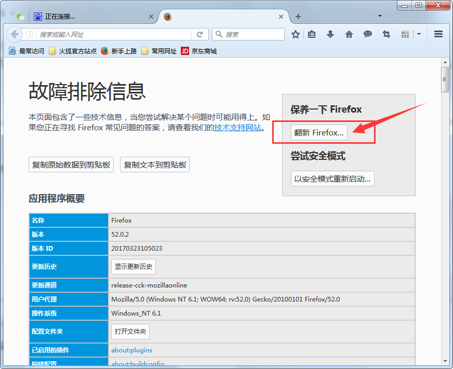Click 以安全模式重新启动 button
453x369 pixels.
point(332,178)
